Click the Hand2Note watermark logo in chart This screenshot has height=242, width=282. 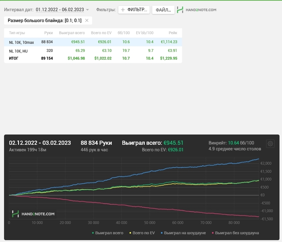[x=33, y=214]
